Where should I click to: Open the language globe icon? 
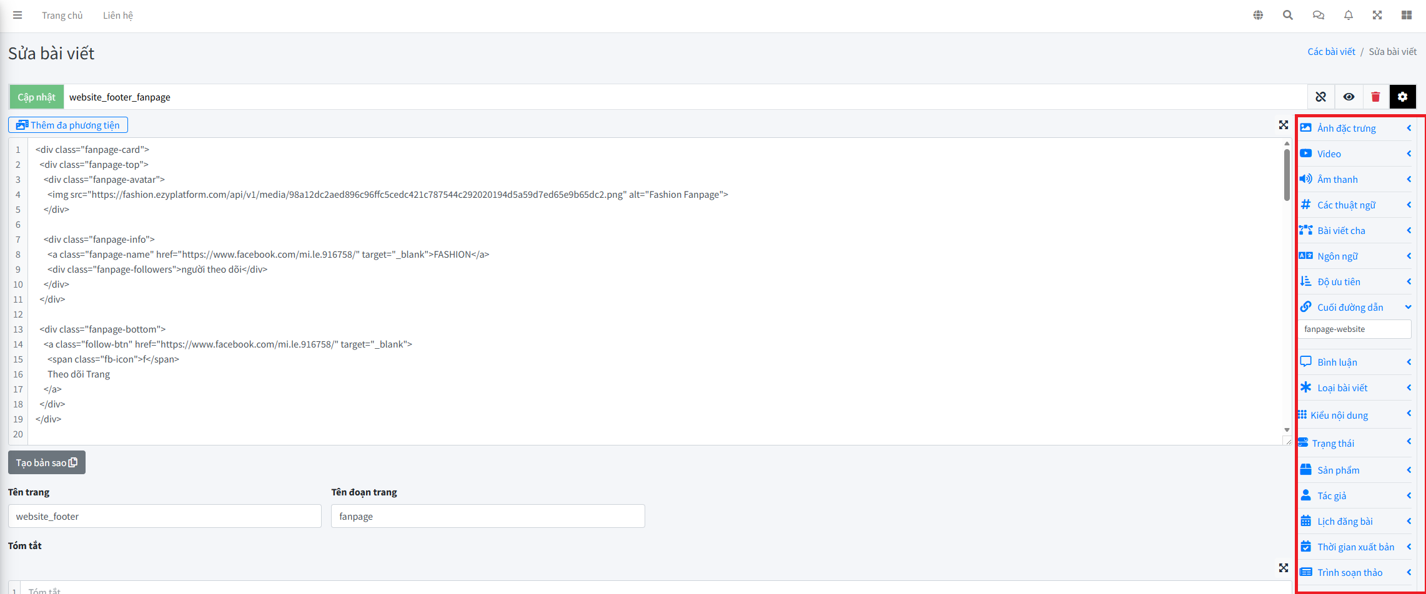(x=1258, y=15)
